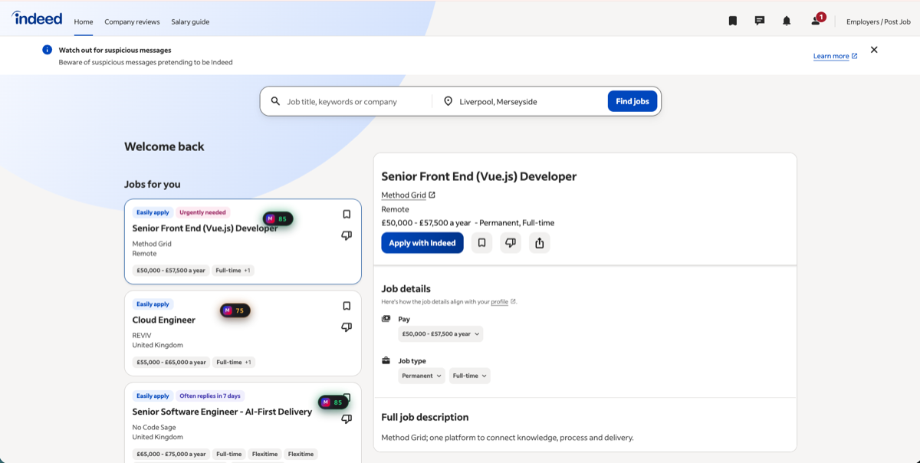Not interested button in job detail panel
This screenshot has height=463, width=920.
coord(511,243)
